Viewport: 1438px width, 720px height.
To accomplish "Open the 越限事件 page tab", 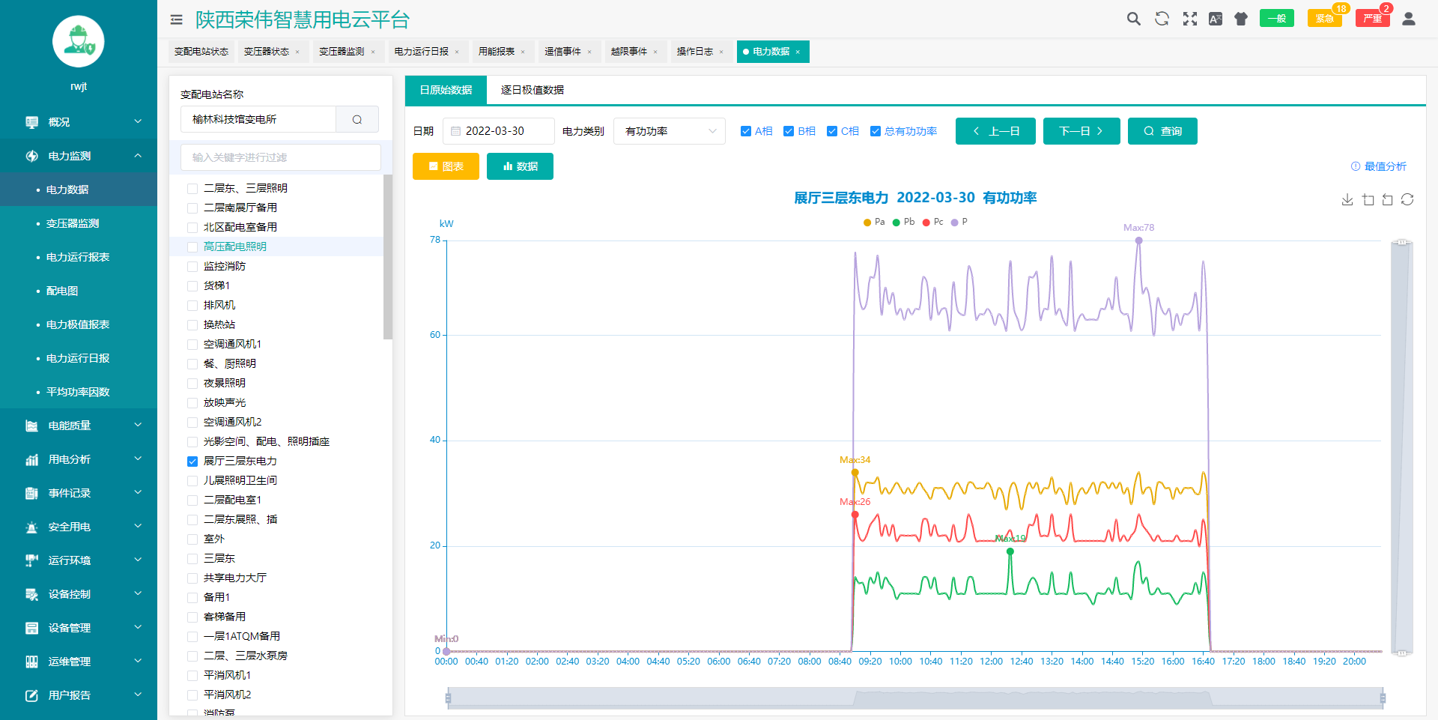I will [x=629, y=52].
